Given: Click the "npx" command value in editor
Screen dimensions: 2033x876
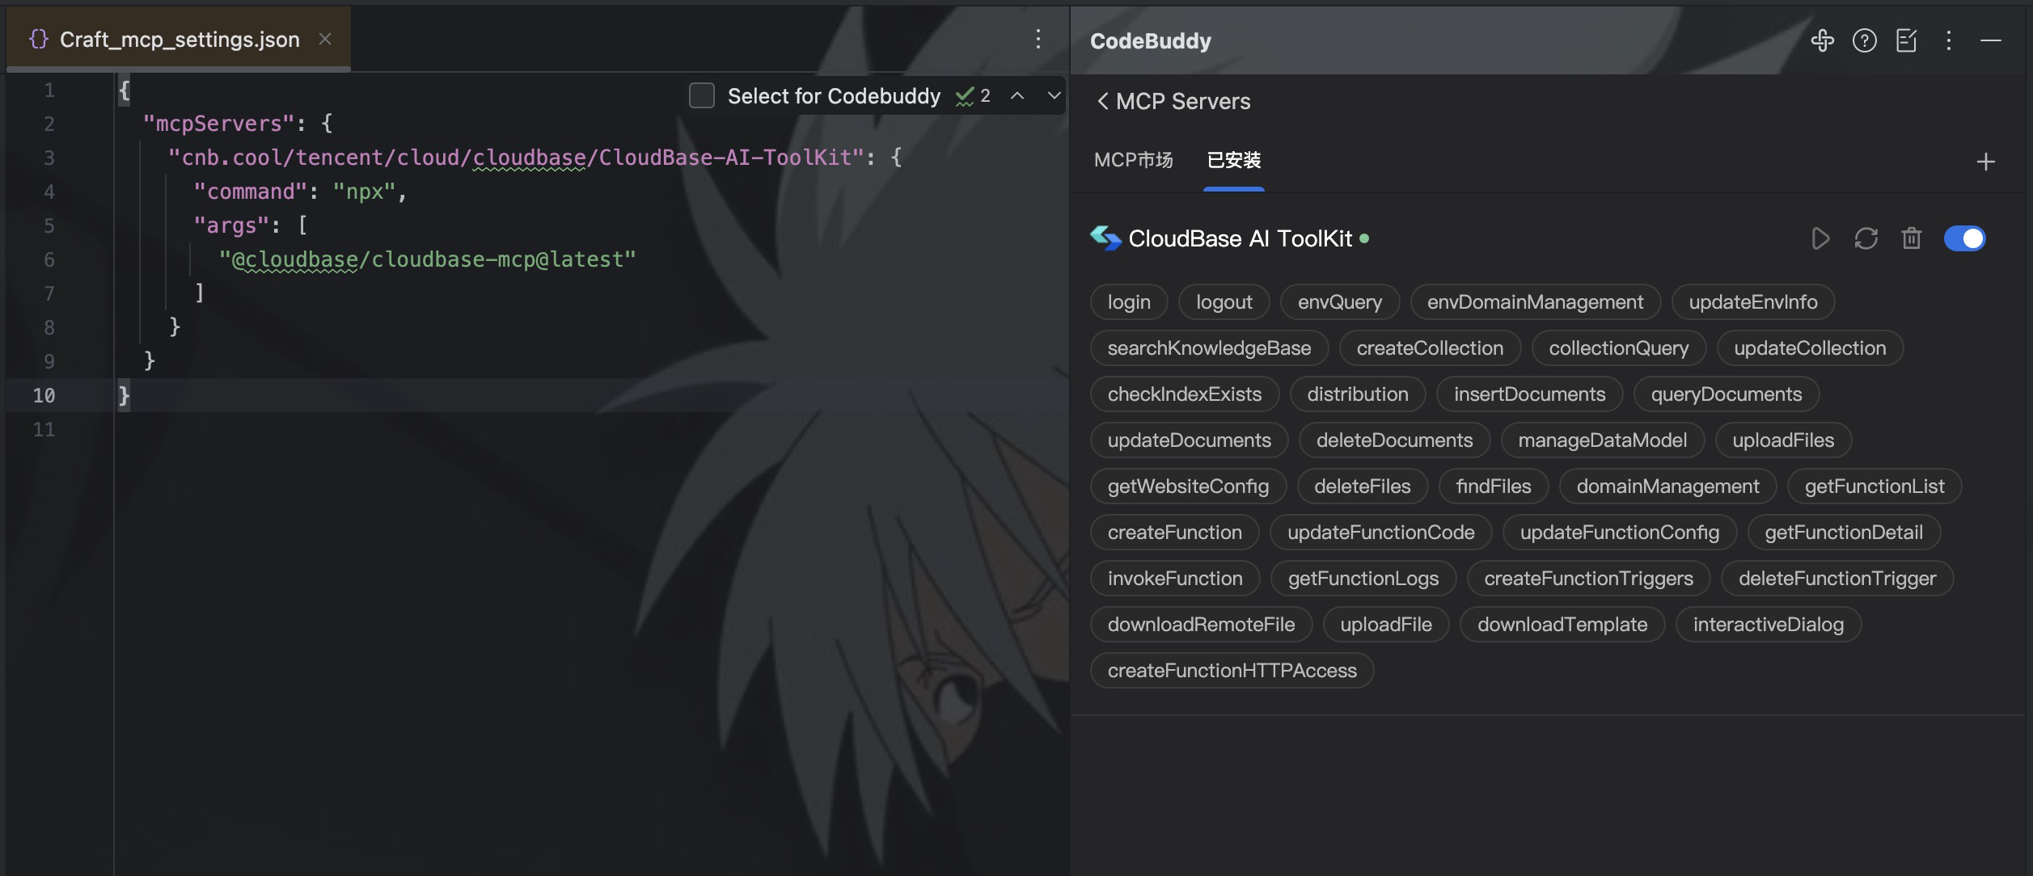Looking at the screenshot, I should 363,192.
